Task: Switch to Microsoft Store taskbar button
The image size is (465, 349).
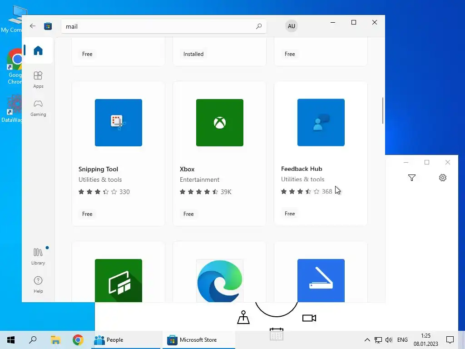Action: pyautogui.click(x=199, y=340)
